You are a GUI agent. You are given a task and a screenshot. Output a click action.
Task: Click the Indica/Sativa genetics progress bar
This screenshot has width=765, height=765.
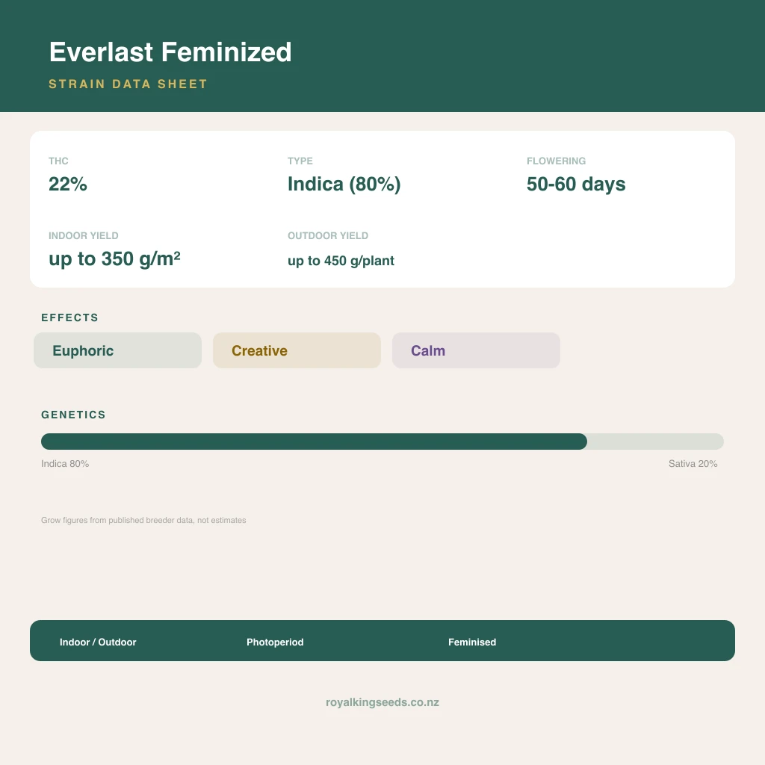382,442
